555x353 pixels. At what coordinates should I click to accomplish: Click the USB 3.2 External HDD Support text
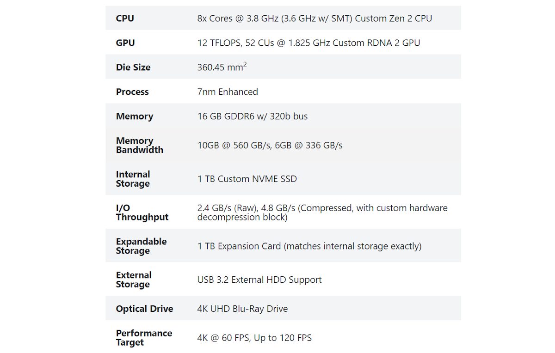tap(259, 280)
